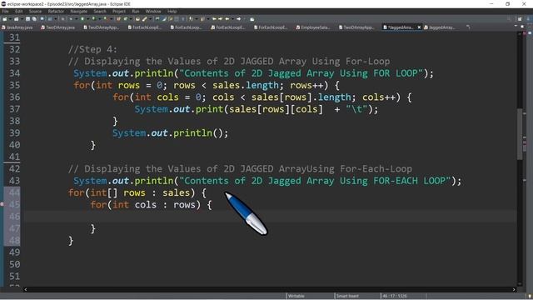Expand New Java Class dropdown arrow
The image size is (533, 300).
coord(131,19)
